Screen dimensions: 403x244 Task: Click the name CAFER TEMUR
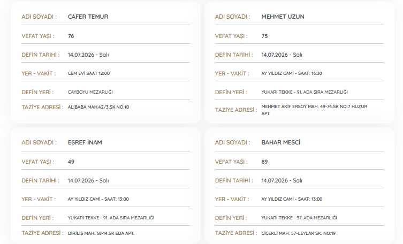88,17
